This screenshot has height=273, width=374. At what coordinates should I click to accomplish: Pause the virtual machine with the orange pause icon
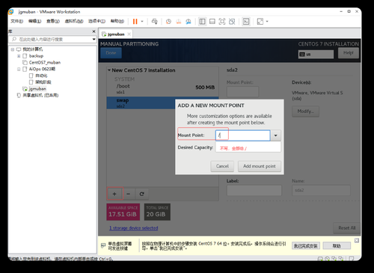coord(135,22)
